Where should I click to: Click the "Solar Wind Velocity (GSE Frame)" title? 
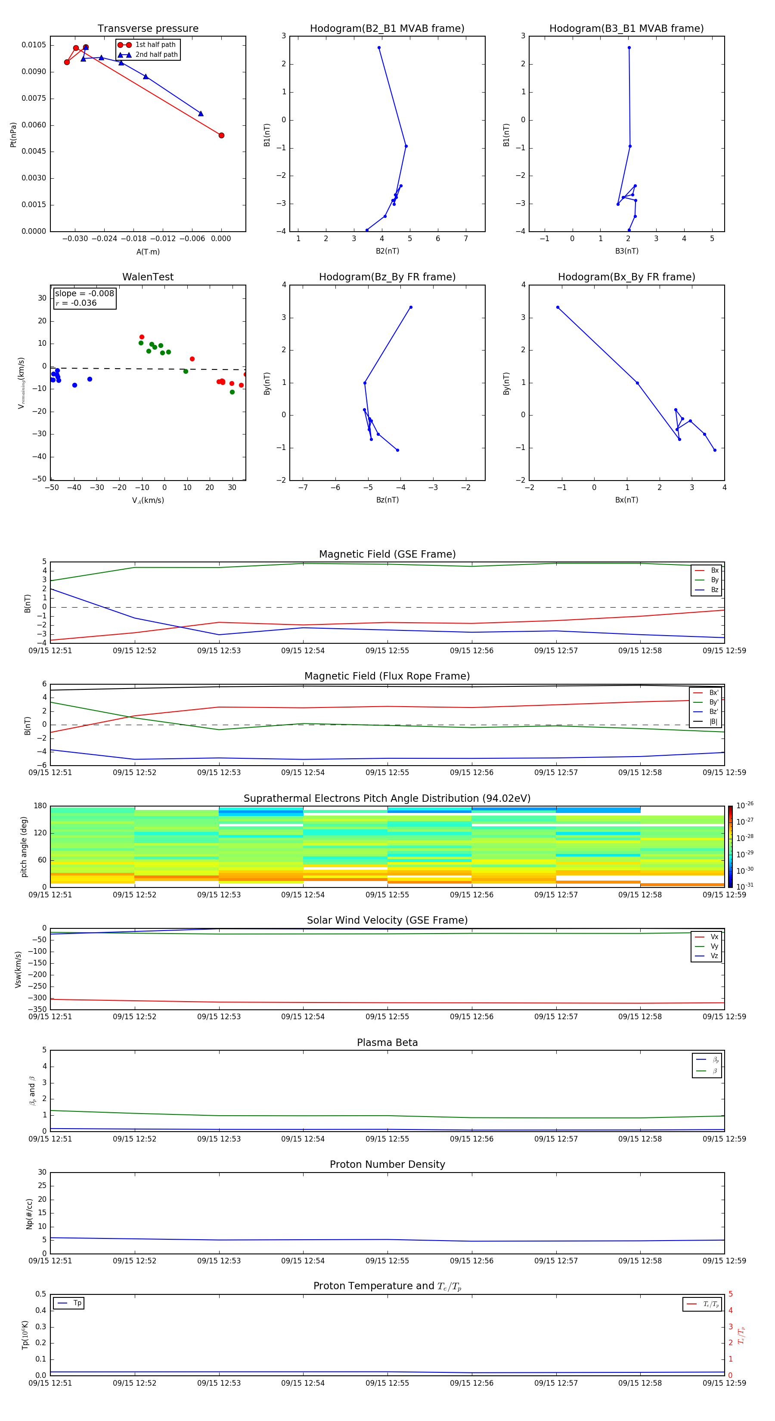click(x=387, y=921)
